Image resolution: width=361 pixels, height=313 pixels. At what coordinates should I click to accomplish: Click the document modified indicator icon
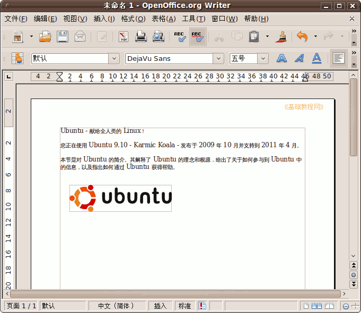pyautogui.click(x=202, y=306)
